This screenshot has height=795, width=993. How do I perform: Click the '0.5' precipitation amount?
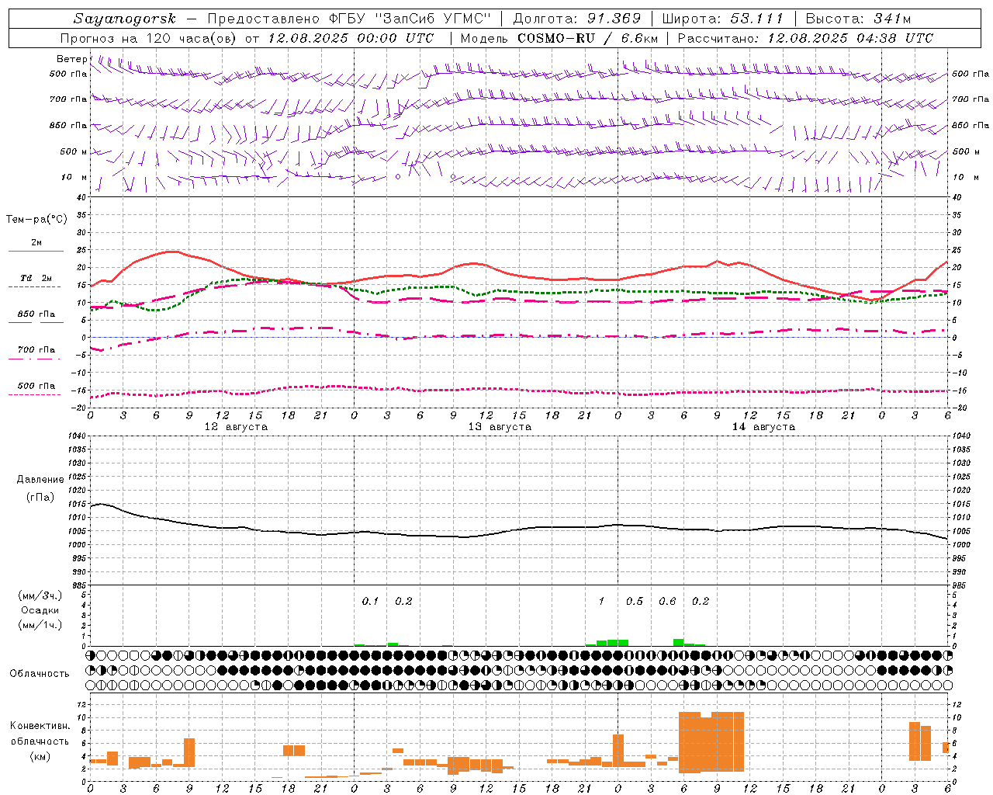point(635,601)
